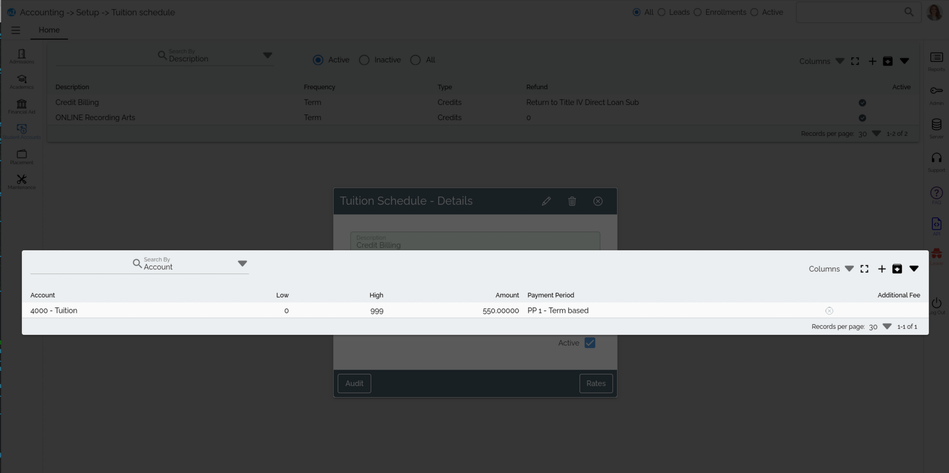The image size is (949, 473).
Task: Select the Academics module
Action: [x=21, y=81]
